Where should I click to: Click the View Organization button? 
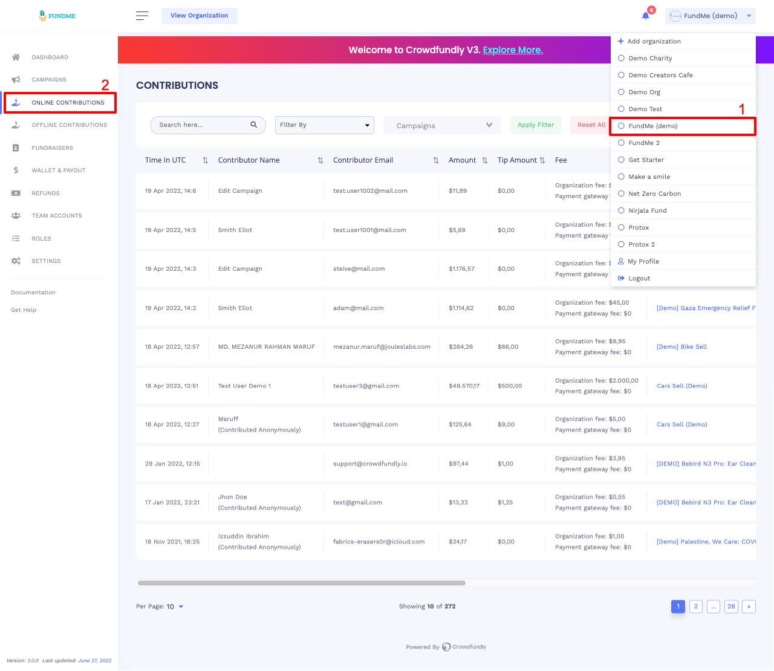[200, 16]
